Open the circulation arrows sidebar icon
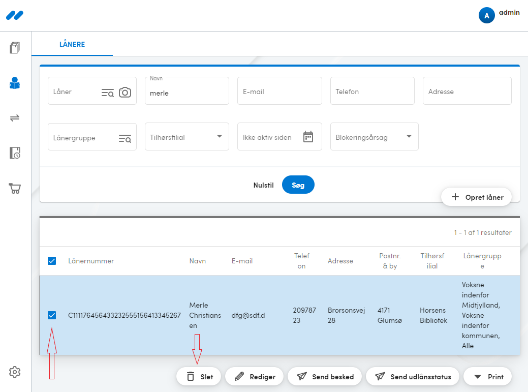 click(x=14, y=118)
